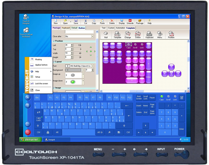Open Help from the Design-It toolbar

point(149,22)
